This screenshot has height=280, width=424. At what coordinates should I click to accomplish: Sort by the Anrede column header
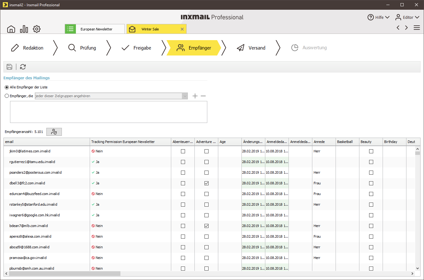pos(324,142)
